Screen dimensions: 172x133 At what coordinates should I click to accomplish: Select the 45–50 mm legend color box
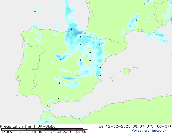tap(80, 129)
